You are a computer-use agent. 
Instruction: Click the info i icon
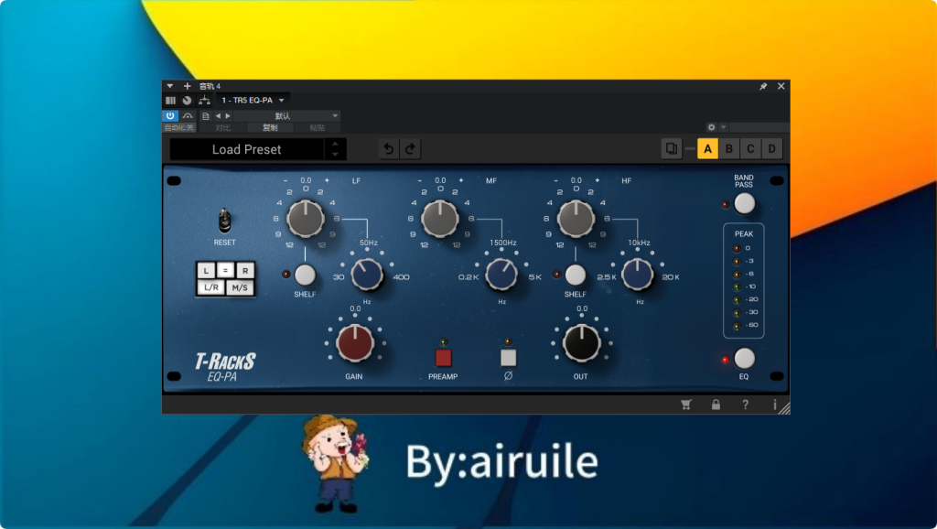774,405
